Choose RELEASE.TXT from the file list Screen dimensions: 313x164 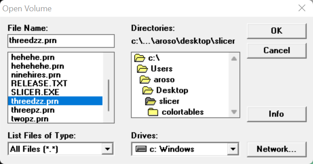(39, 83)
